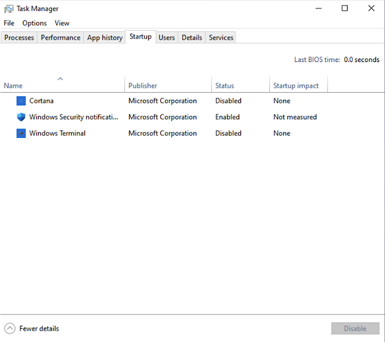The height and width of the screenshot is (342, 385).
Task: Switch to the Details tab
Action: (x=192, y=37)
